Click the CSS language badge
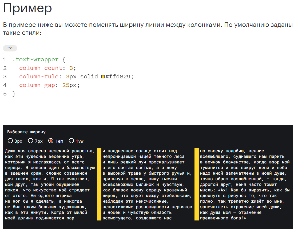 pos(10,48)
